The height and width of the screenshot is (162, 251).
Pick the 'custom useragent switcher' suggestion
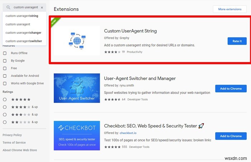coord(23,41)
